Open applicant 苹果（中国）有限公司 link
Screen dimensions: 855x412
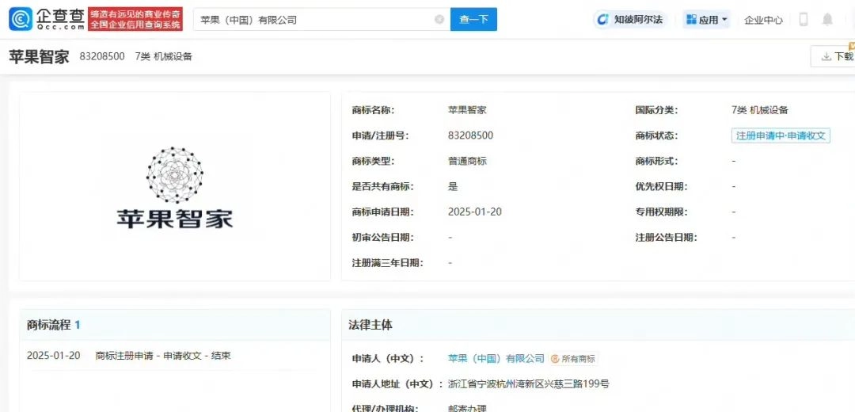(x=496, y=359)
